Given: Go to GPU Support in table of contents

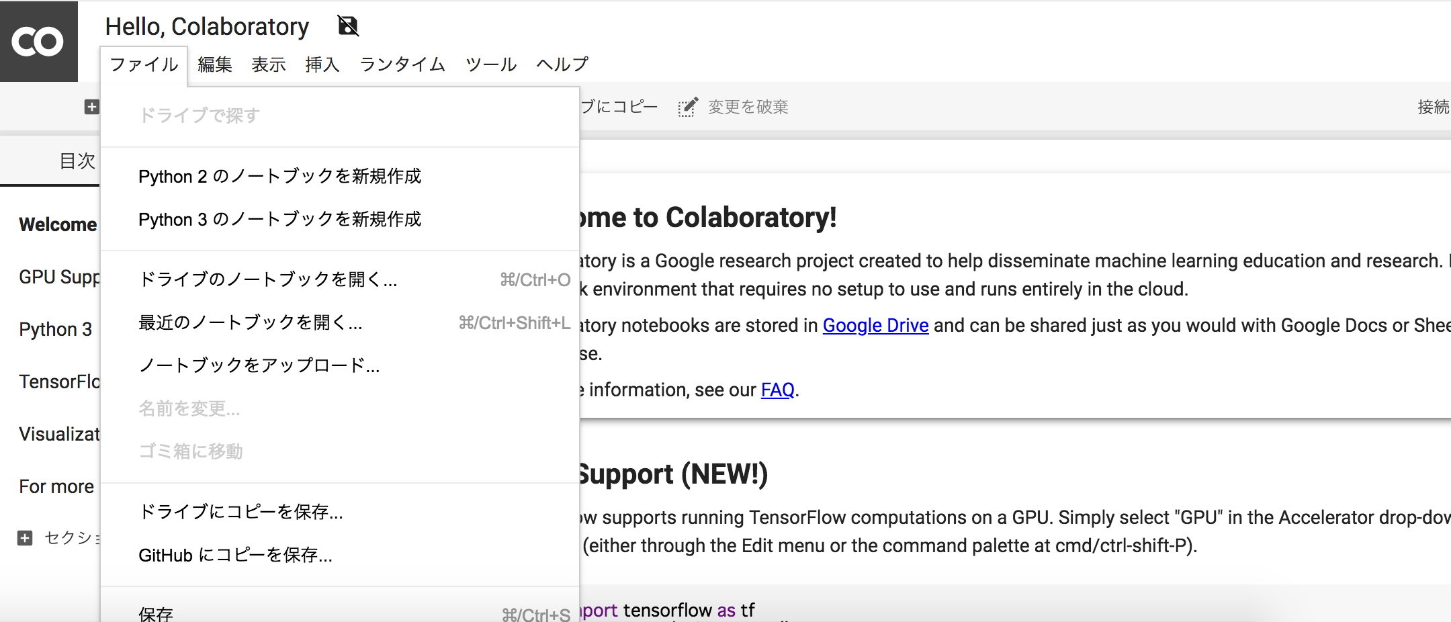Looking at the screenshot, I should coord(59,277).
